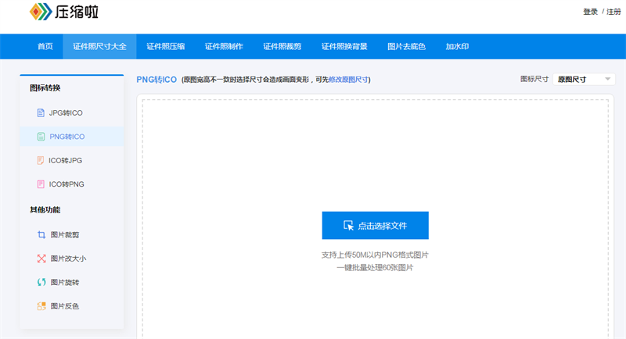This screenshot has width=626, height=339.
Task: Click the 压缩啦 logo icon
Action: [41, 12]
